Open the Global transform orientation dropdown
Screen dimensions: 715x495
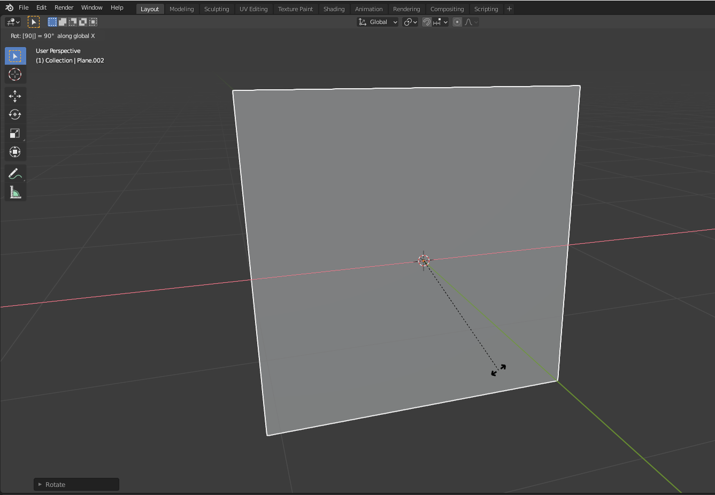click(378, 22)
